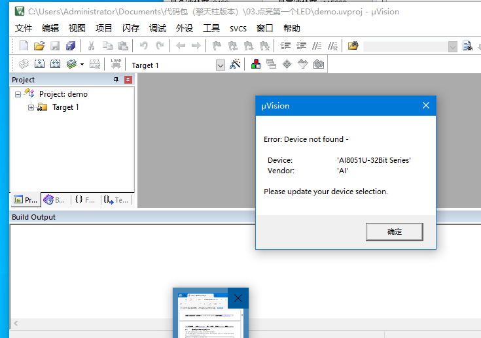Switch to the Project (Pr...) tab
Viewport: 481px width, 338px height.
click(x=26, y=200)
